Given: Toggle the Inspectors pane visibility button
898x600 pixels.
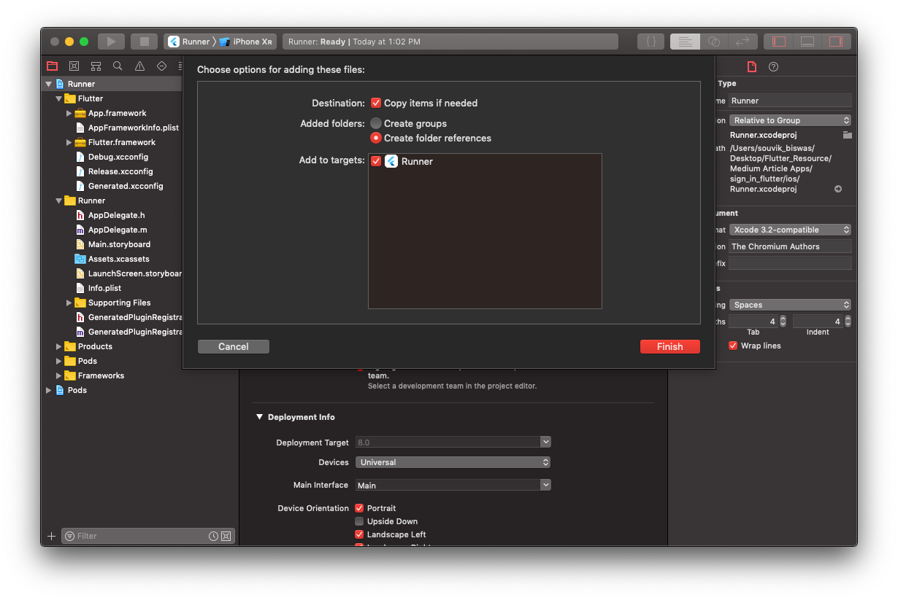Looking at the screenshot, I should (x=836, y=42).
